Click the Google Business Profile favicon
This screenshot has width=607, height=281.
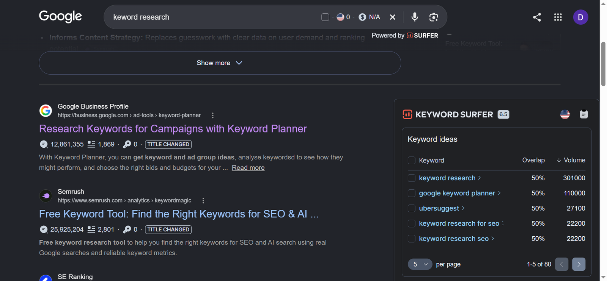click(x=46, y=111)
